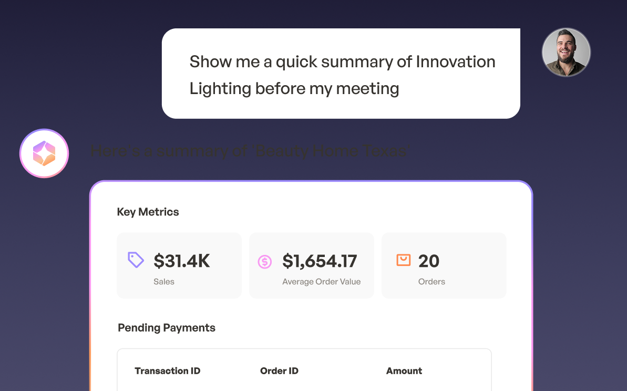The image size is (627, 391).
Task: Open the Orders summary card
Action: 444,265
